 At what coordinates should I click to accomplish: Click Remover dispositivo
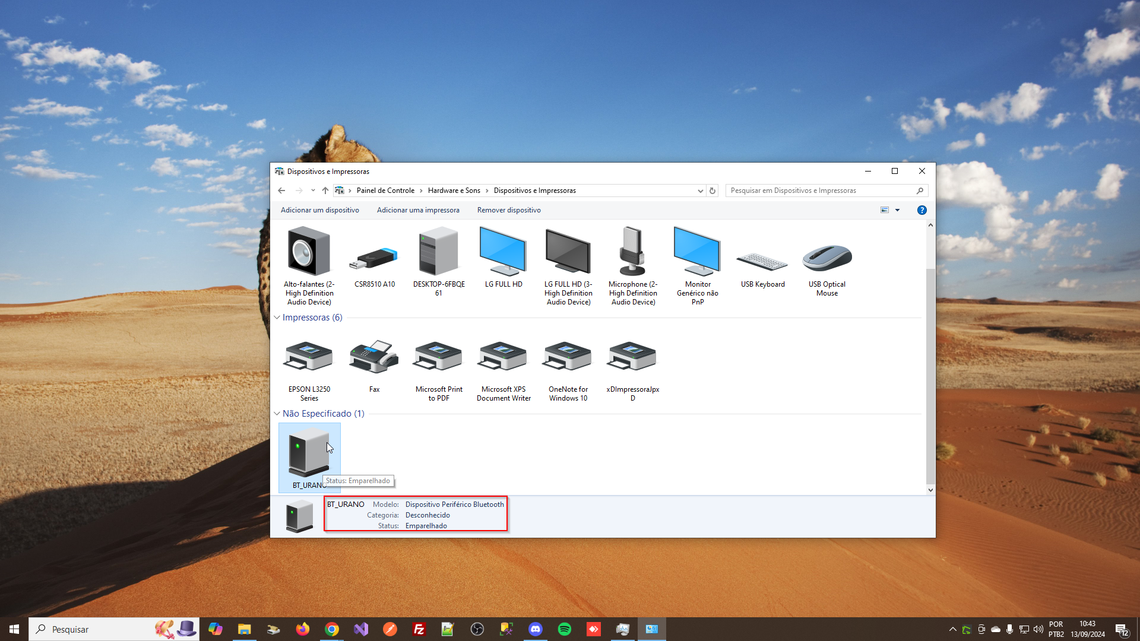point(509,210)
